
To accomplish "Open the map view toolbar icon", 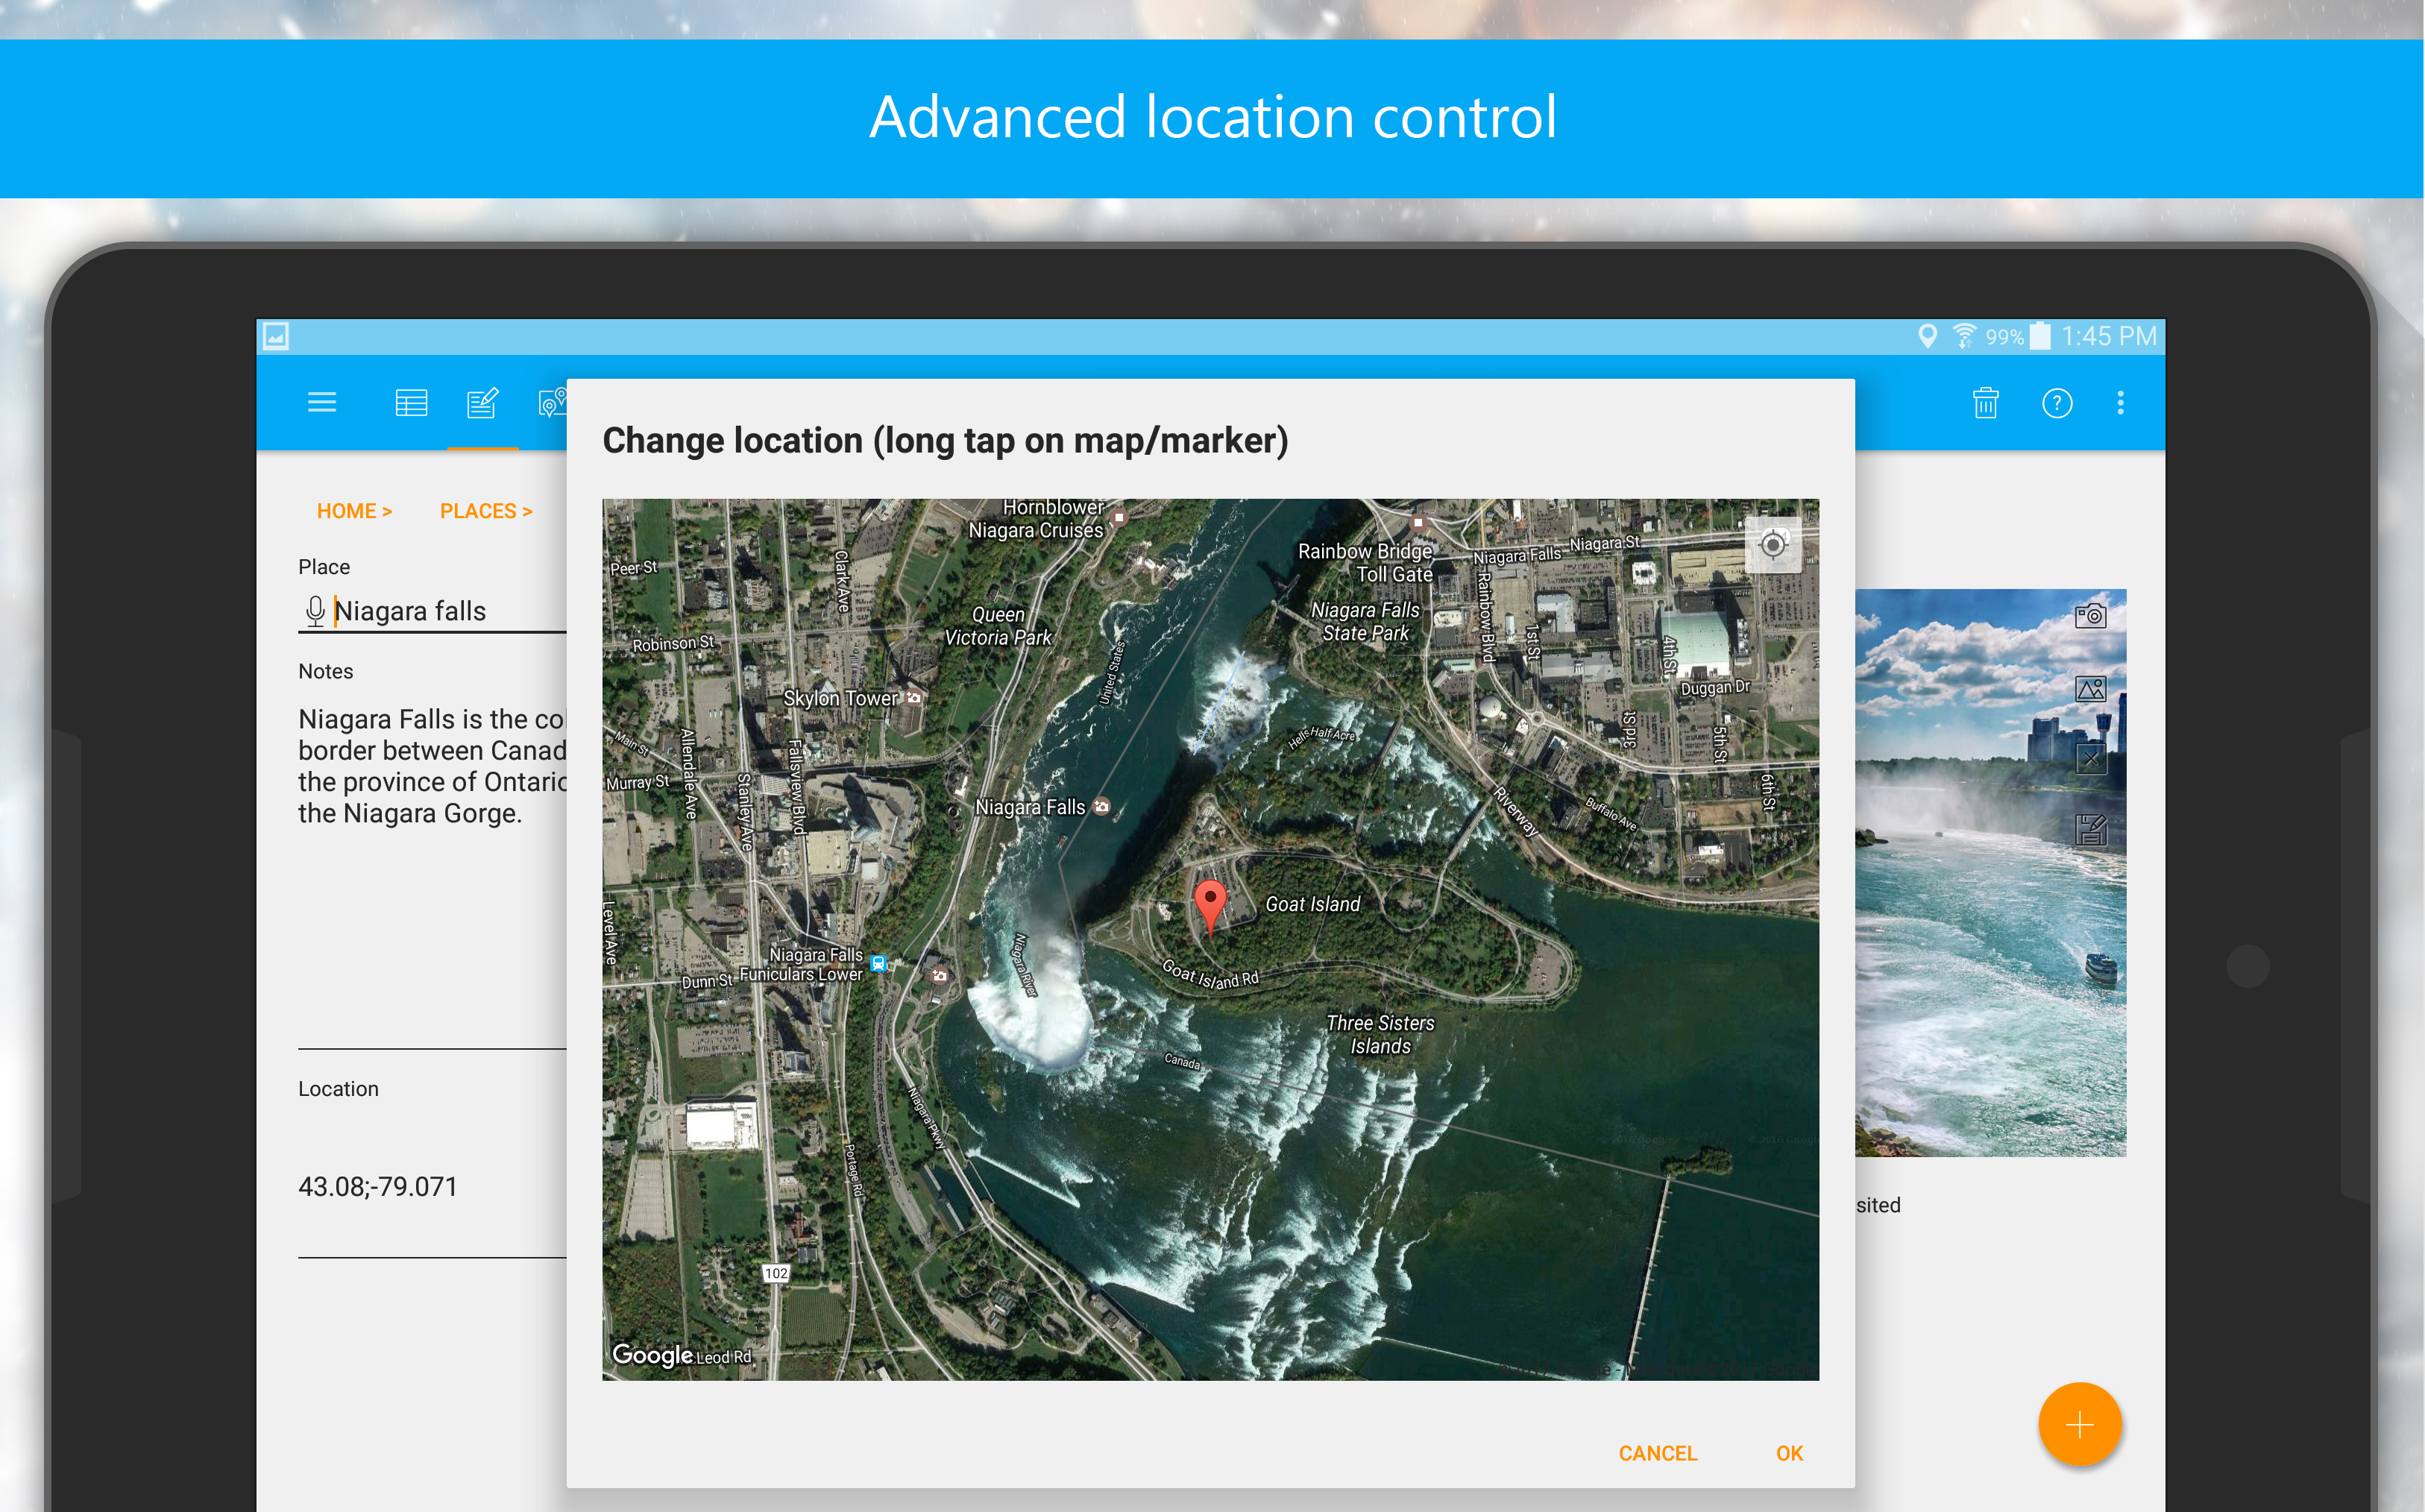I will (553, 403).
